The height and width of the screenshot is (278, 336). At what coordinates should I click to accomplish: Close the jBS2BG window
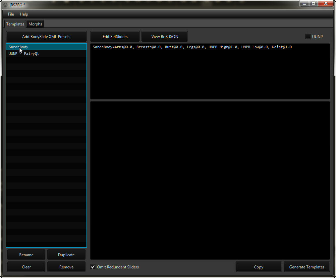click(326, 3)
